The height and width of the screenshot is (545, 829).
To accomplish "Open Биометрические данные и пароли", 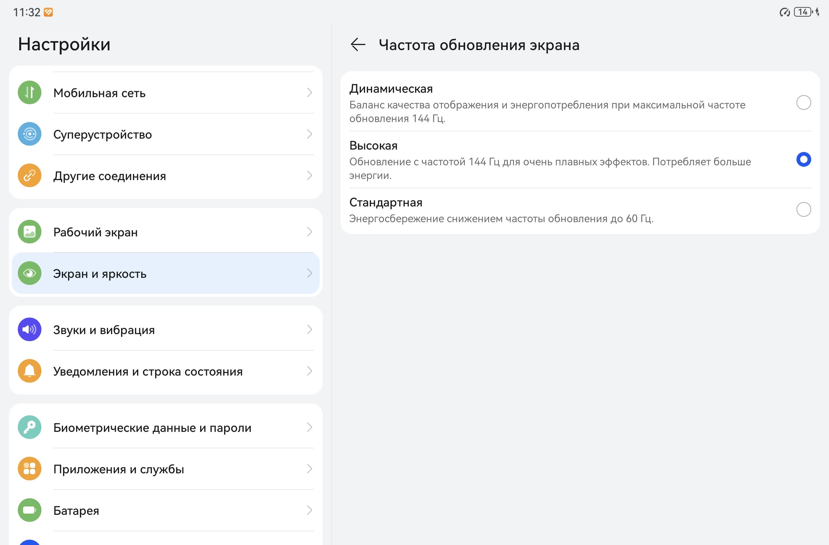I will (152, 428).
